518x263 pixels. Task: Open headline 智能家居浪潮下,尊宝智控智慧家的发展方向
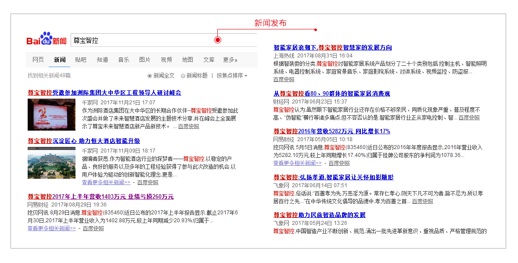pos(333,47)
